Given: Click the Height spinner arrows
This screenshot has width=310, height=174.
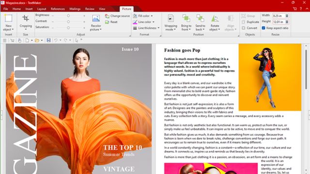Looking at the screenshot, I should (287, 22).
